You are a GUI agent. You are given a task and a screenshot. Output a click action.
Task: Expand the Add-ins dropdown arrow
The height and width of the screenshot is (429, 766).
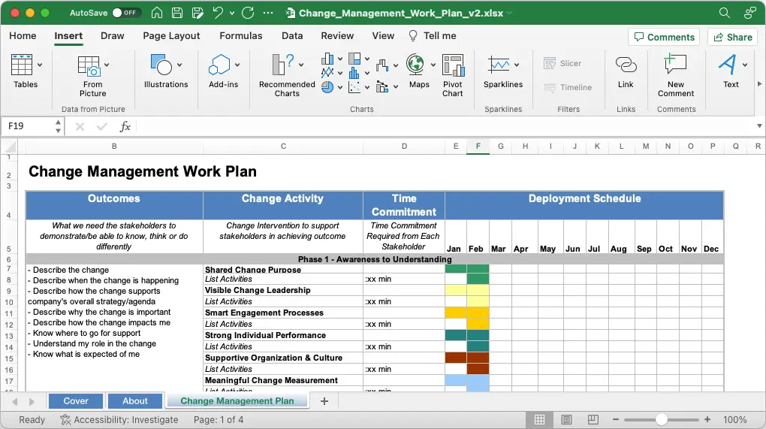pyautogui.click(x=237, y=65)
